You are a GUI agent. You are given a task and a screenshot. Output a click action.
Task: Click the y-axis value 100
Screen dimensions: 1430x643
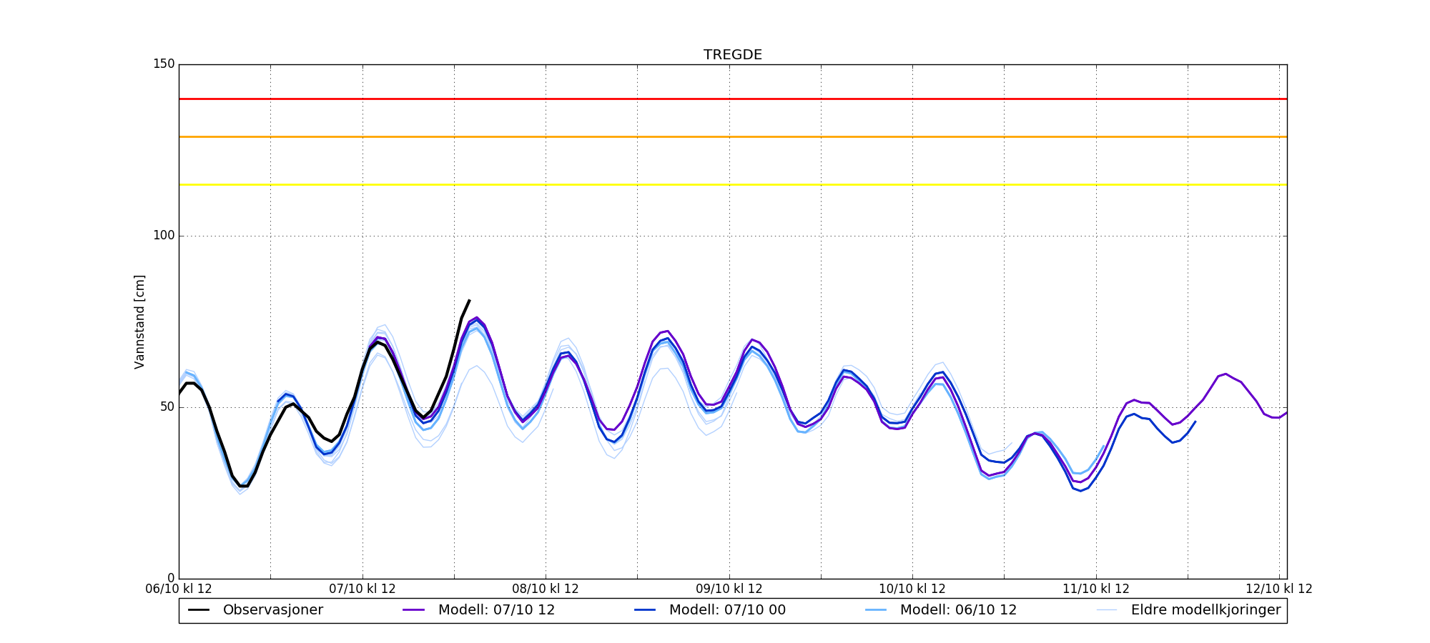[164, 236]
